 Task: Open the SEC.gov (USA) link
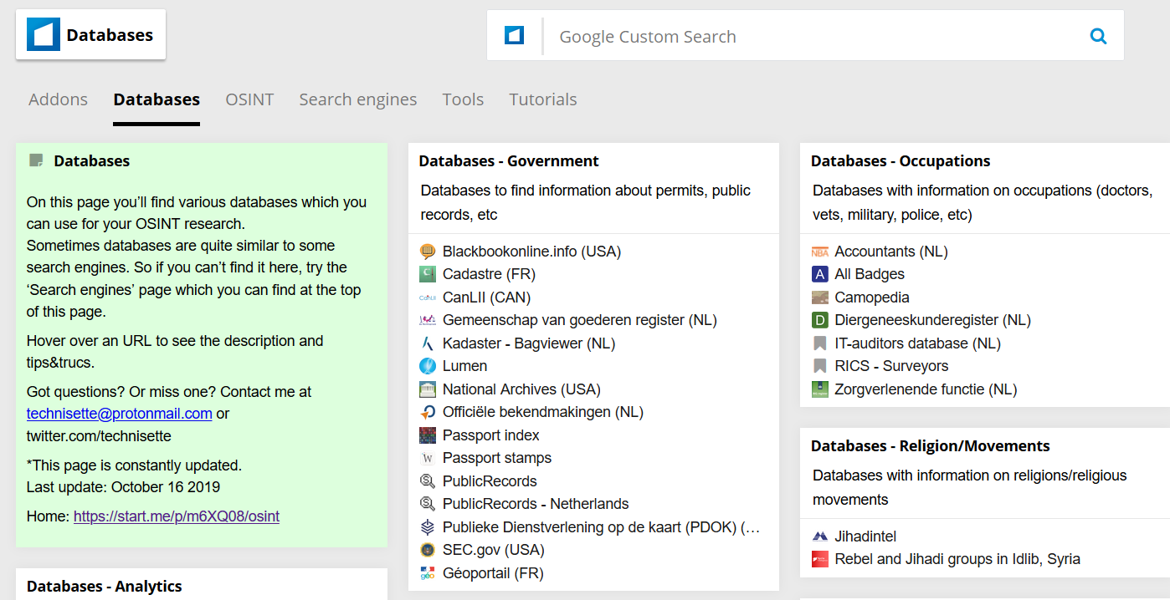494,550
